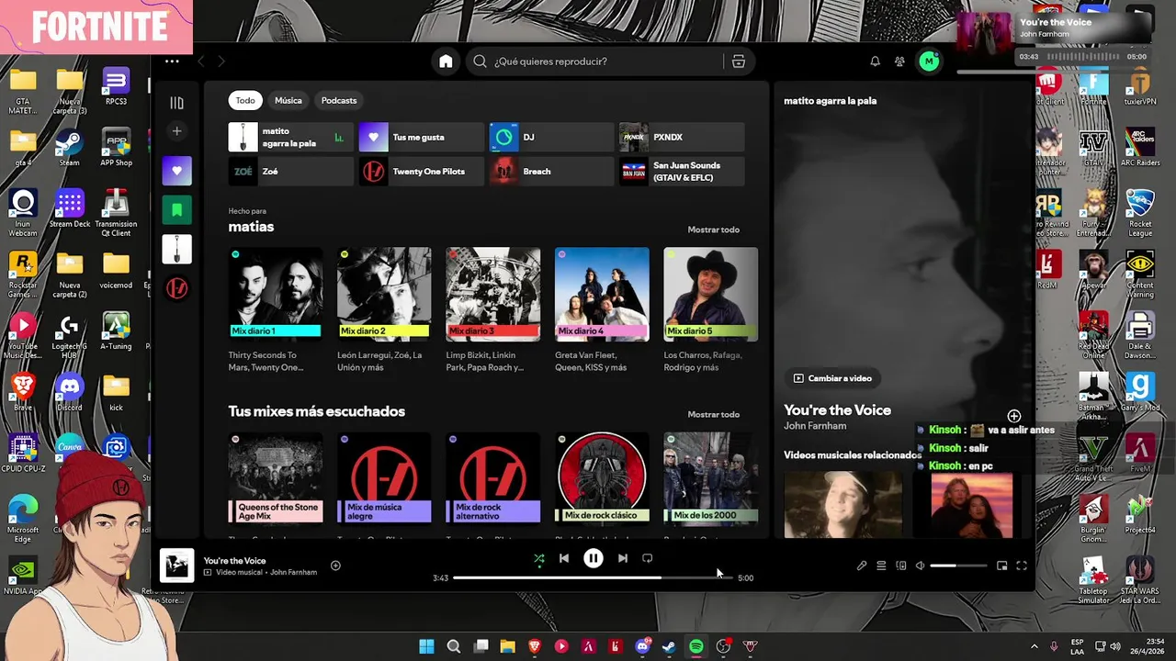Click the Spotify taskbar icon
1176x661 pixels.
coord(696,646)
